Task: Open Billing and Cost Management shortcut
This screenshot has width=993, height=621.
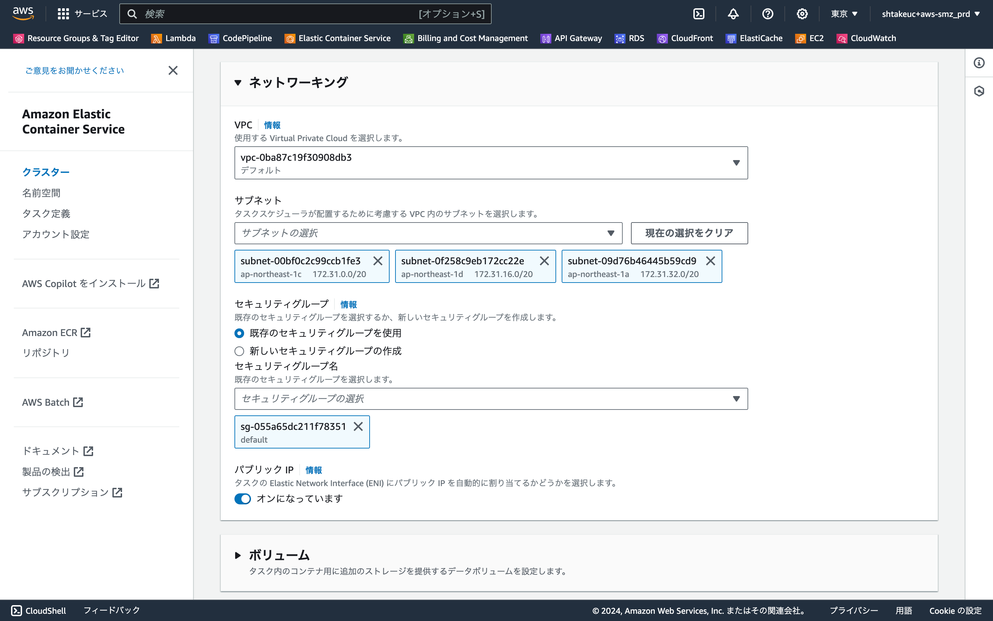Action: [466, 38]
